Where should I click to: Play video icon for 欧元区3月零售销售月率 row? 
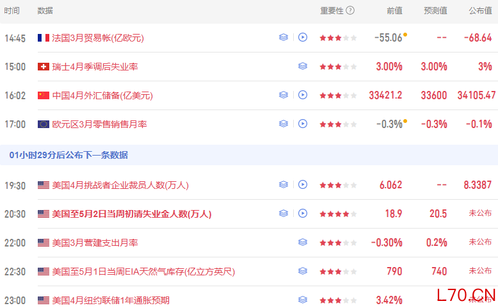tap(303, 124)
